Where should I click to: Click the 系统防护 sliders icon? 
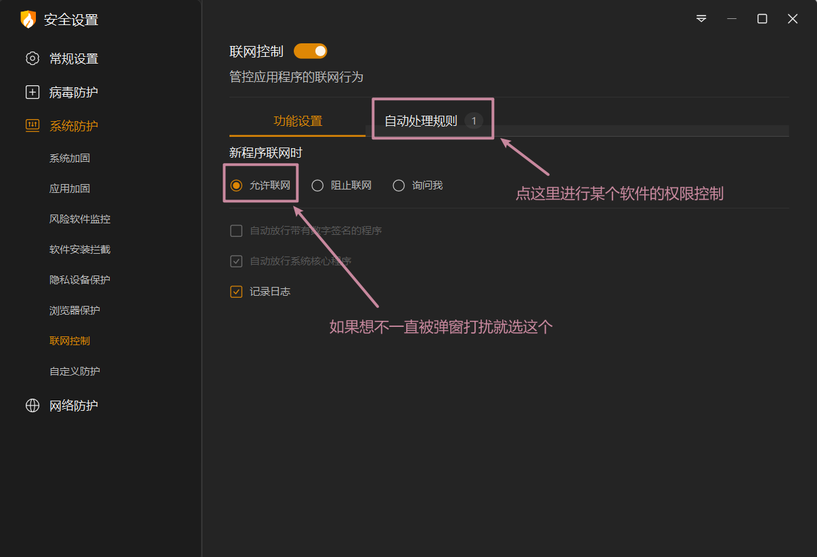(32, 126)
